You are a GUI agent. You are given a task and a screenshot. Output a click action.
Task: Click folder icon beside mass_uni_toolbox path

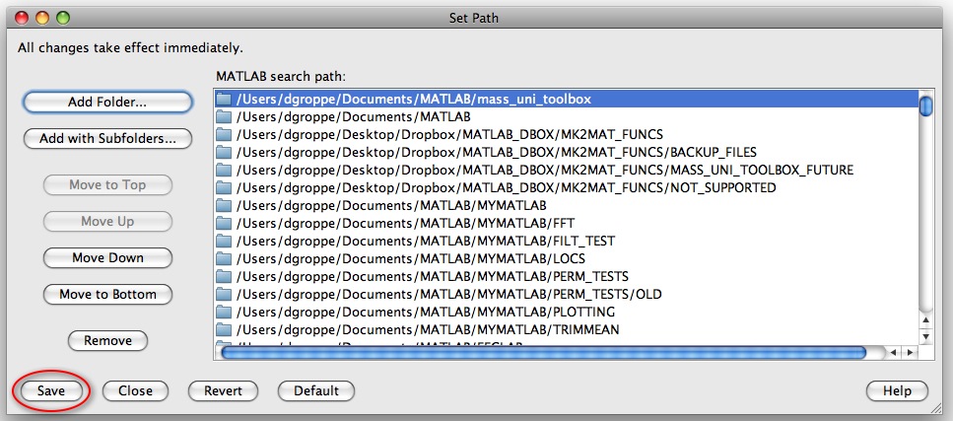tap(225, 99)
